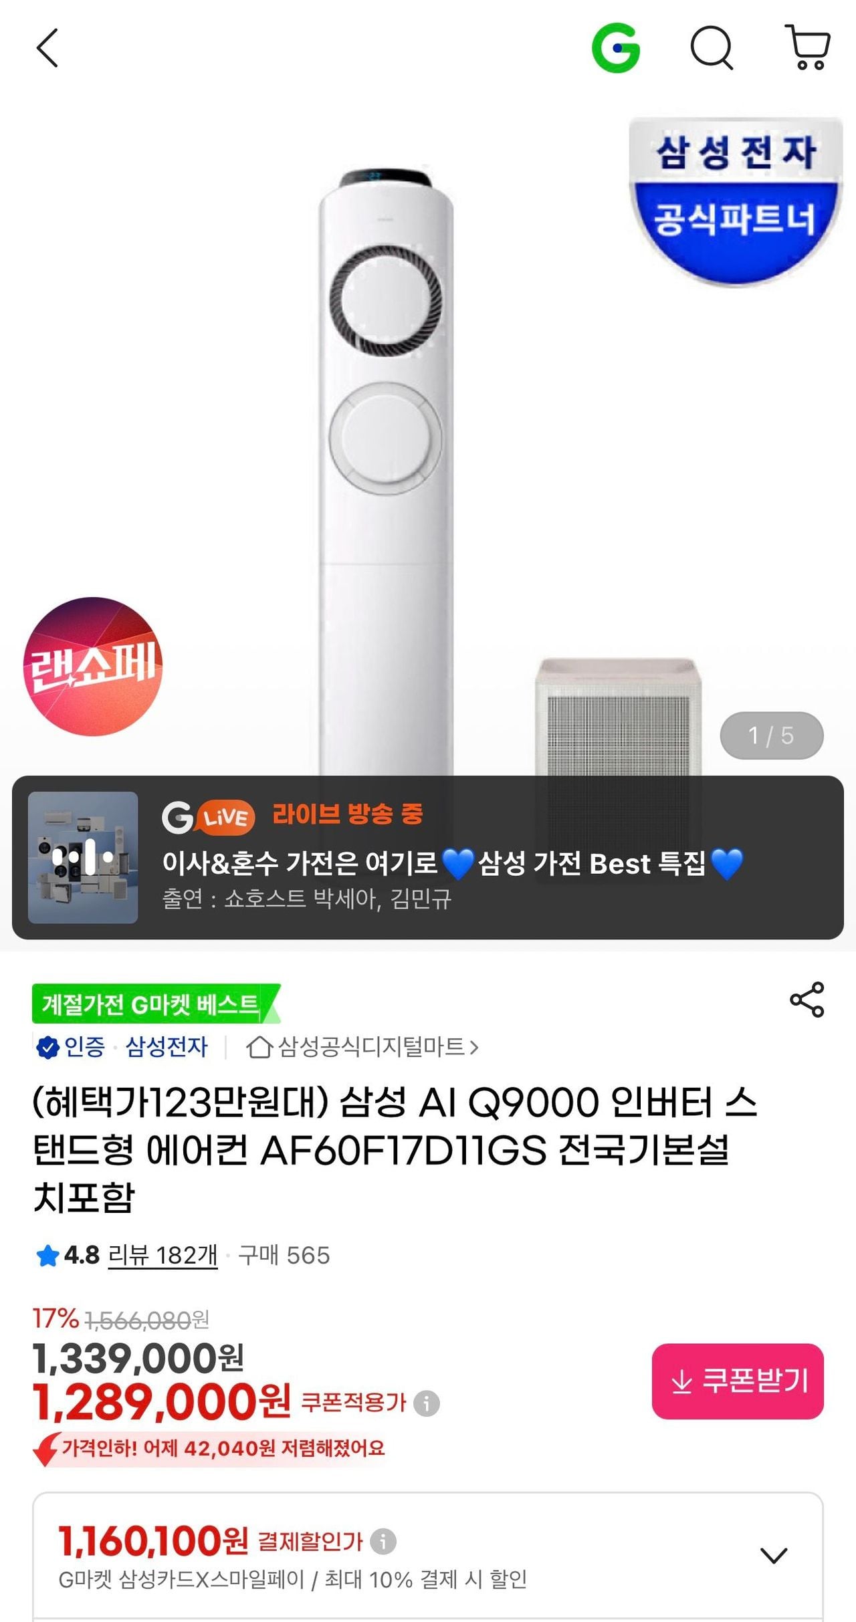Tap the info icon beside 결제할인가
The width and height of the screenshot is (856, 1622).
[x=383, y=1541]
